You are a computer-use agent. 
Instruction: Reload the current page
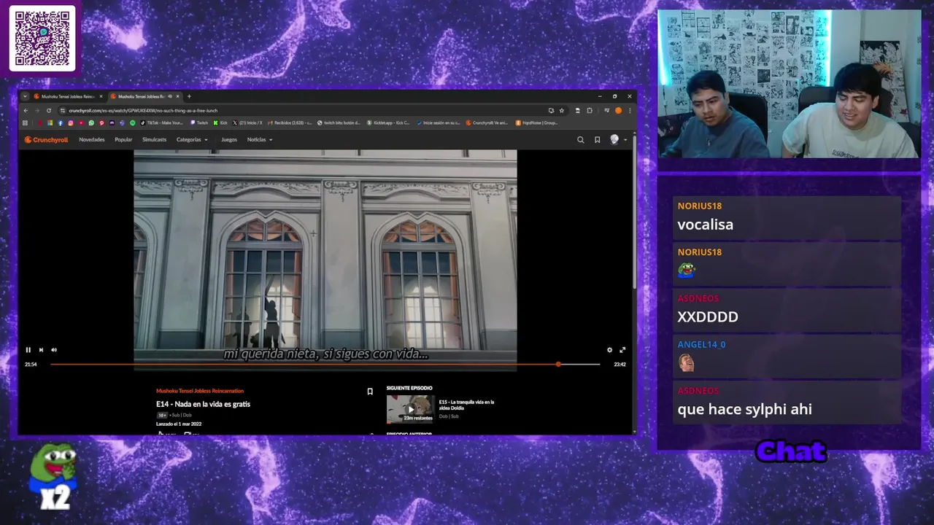tap(49, 111)
